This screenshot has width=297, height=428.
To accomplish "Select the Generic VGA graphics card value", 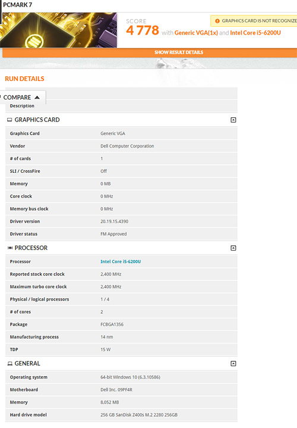I will (x=113, y=133).
